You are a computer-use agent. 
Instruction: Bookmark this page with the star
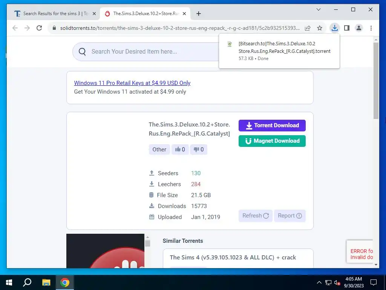(320, 28)
